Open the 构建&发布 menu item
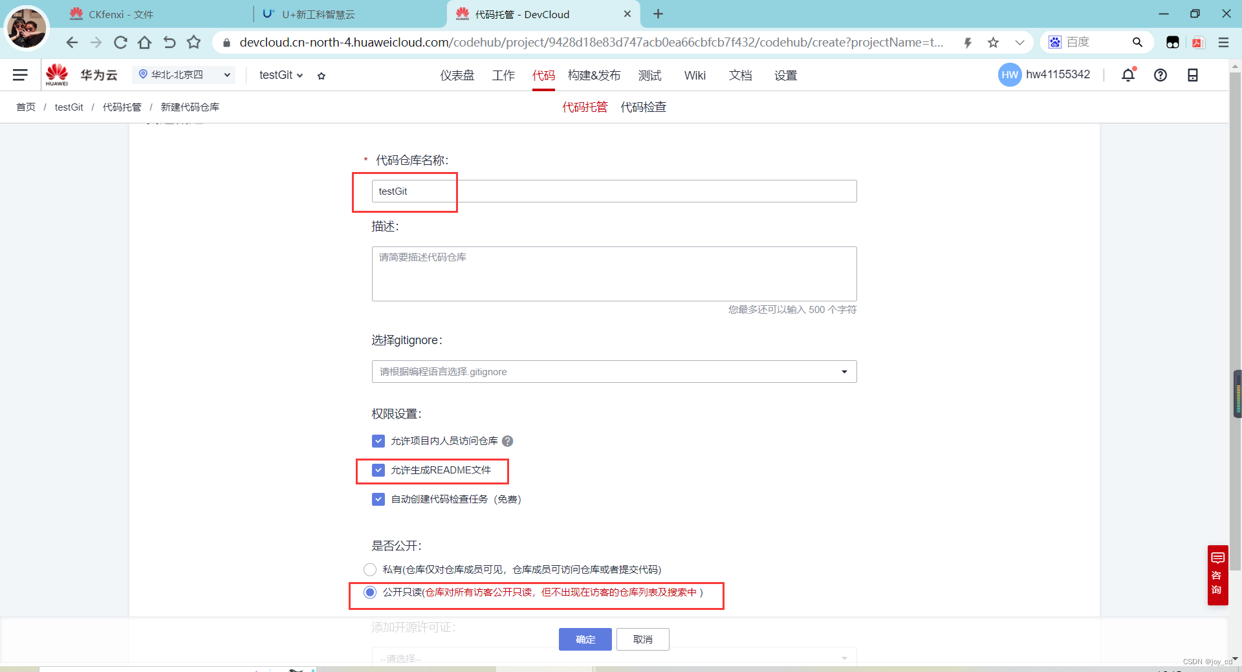The image size is (1242, 672). [594, 76]
